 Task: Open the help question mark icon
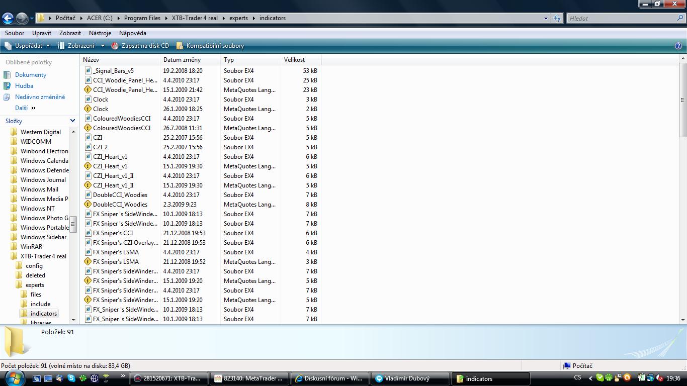tap(678, 46)
